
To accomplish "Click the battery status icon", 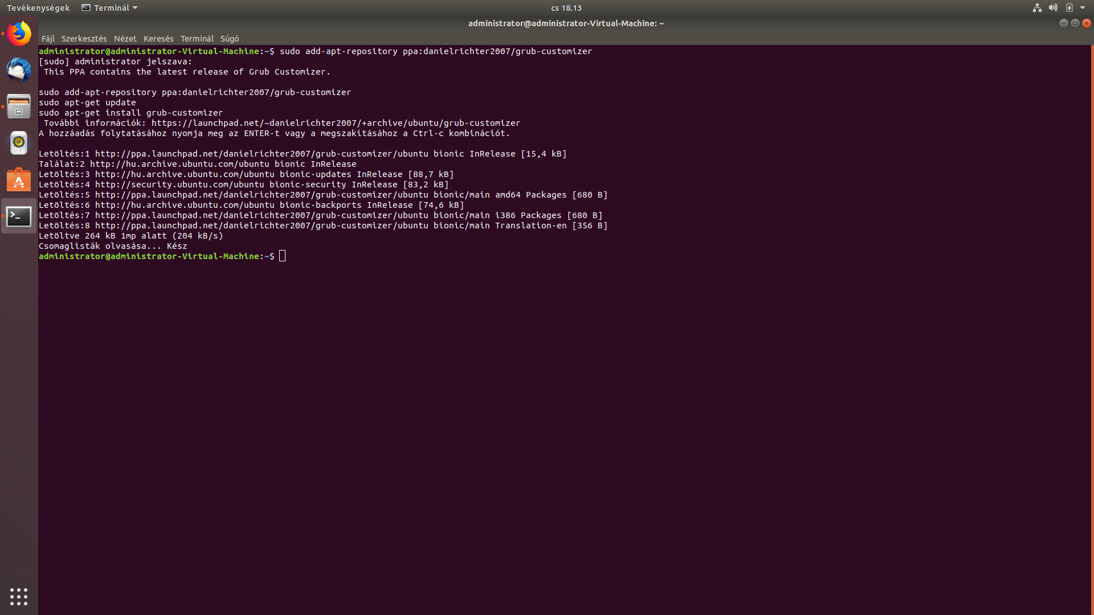I will pos(1069,8).
